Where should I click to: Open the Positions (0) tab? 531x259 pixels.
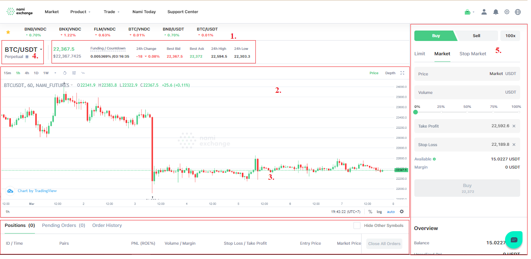click(20, 225)
